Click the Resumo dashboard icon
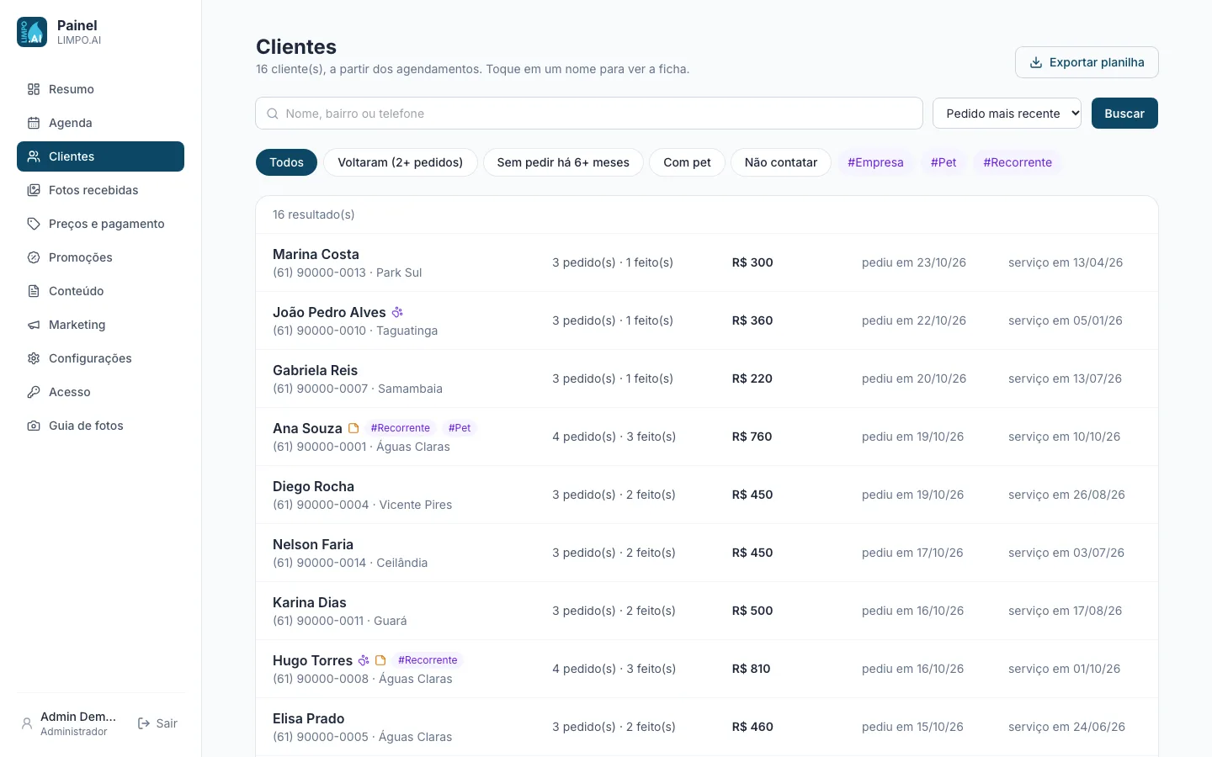This screenshot has width=1212, height=757. pyautogui.click(x=34, y=89)
